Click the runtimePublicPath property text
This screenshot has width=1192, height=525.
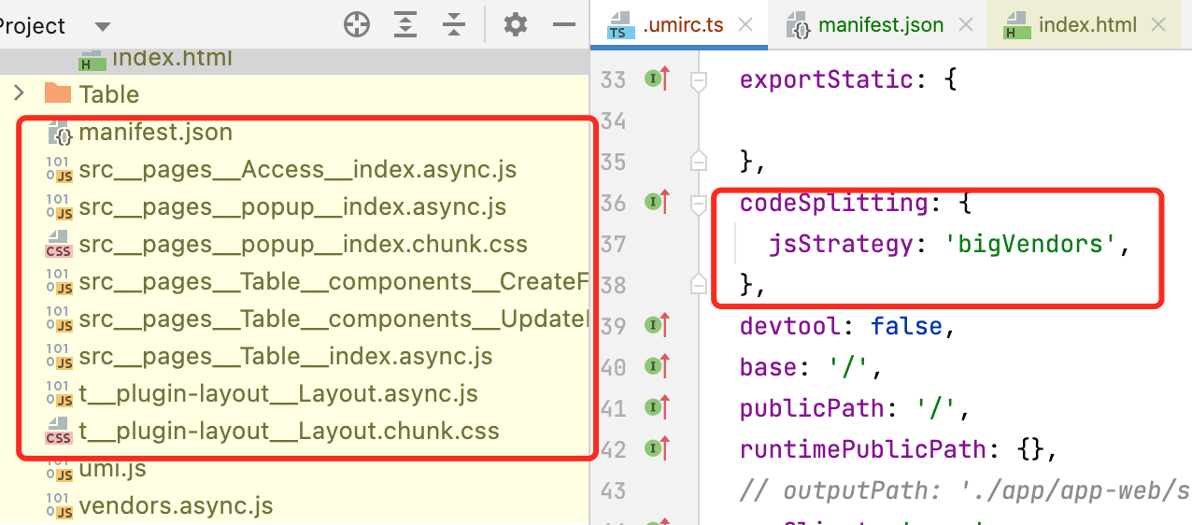pos(863,449)
